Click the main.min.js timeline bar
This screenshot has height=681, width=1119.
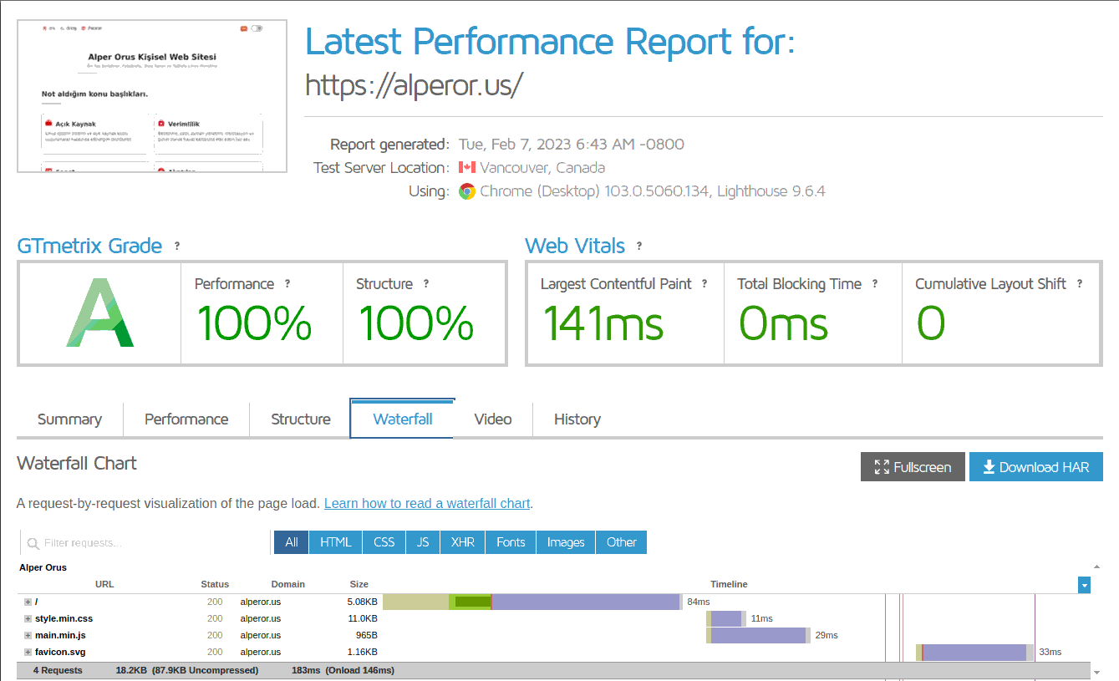[x=758, y=635]
